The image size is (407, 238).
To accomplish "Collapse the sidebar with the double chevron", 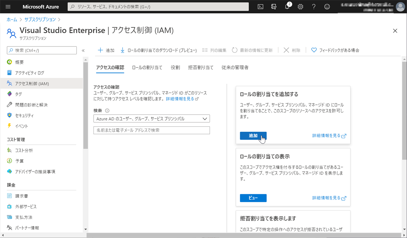I will 83,50.
